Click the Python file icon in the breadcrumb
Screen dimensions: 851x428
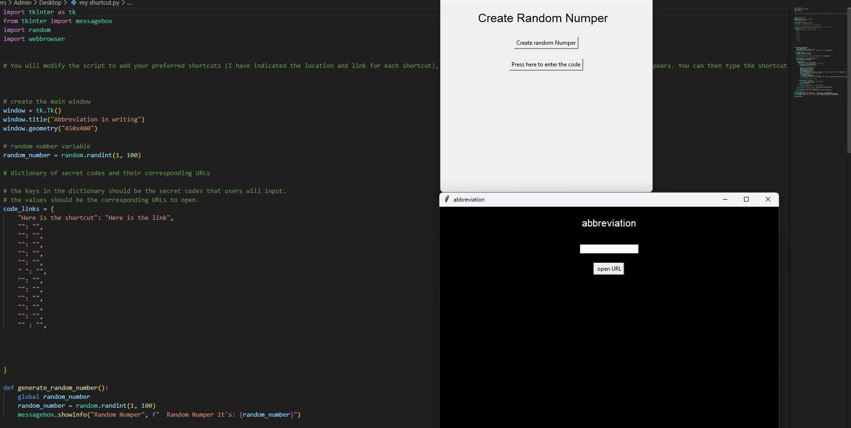[74, 3]
